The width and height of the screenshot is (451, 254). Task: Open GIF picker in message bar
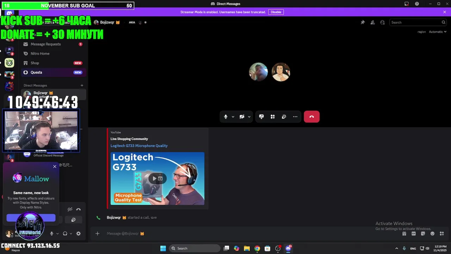click(x=414, y=234)
